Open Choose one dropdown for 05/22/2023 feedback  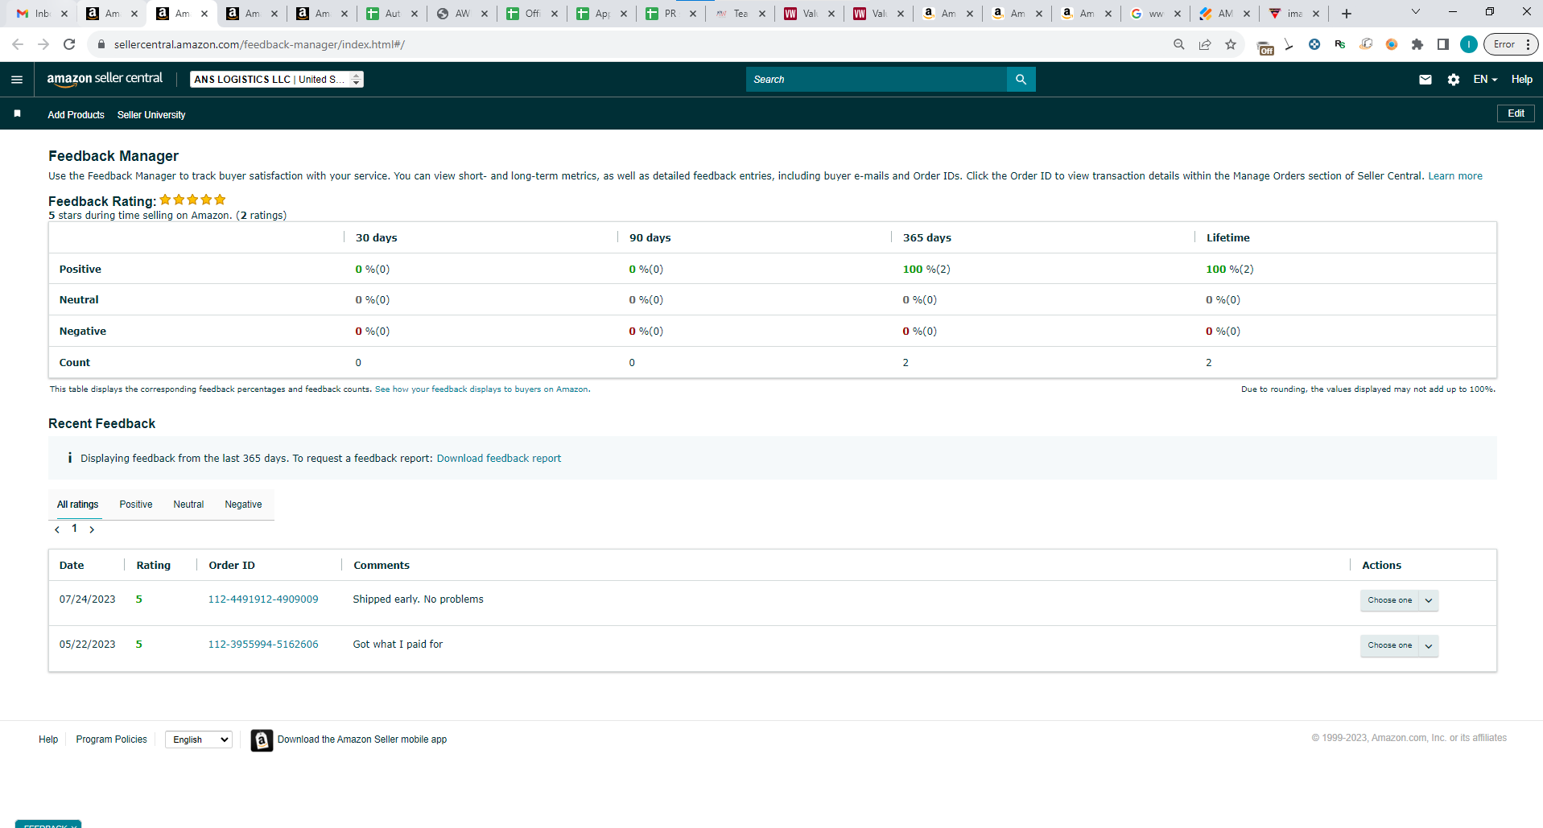(x=1399, y=645)
